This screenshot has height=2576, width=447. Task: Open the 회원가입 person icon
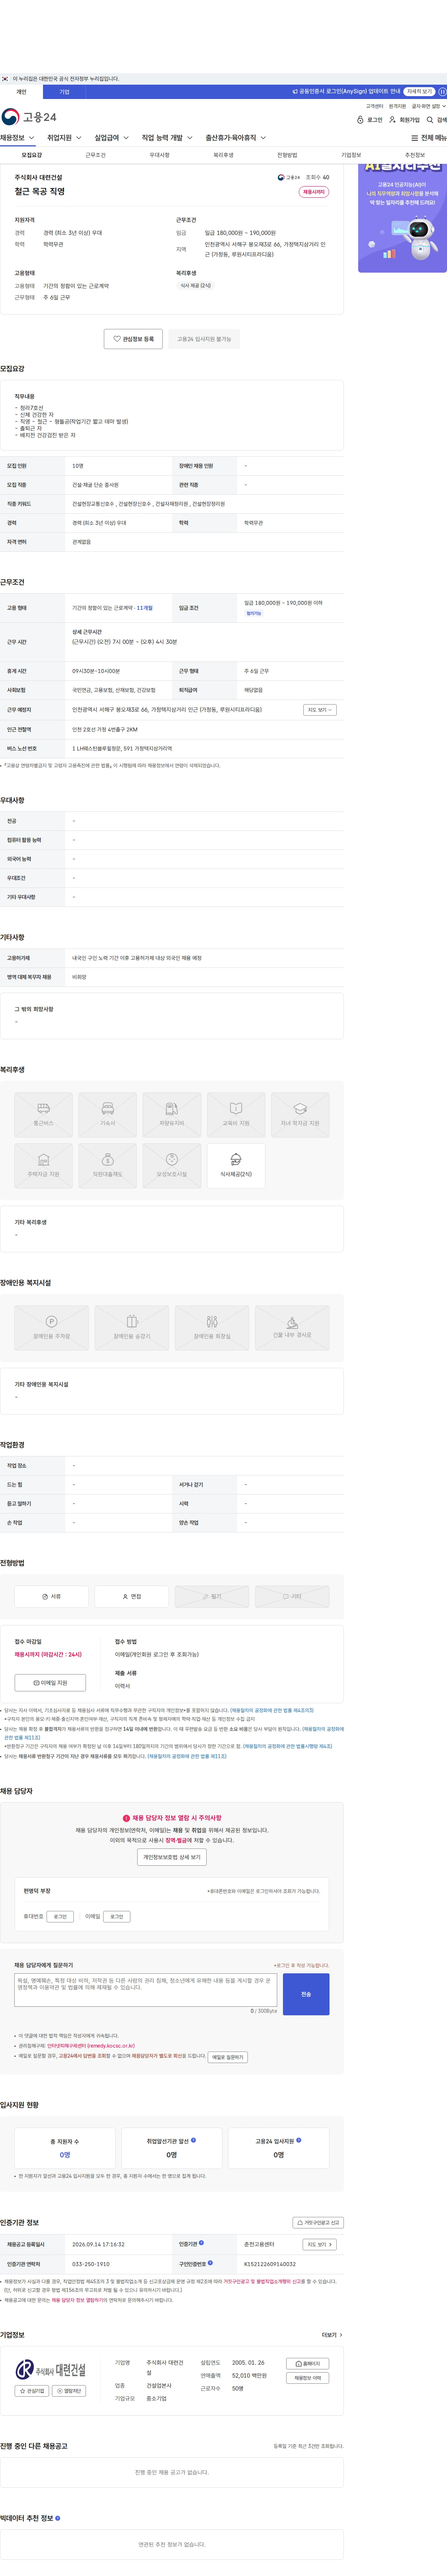tap(392, 120)
